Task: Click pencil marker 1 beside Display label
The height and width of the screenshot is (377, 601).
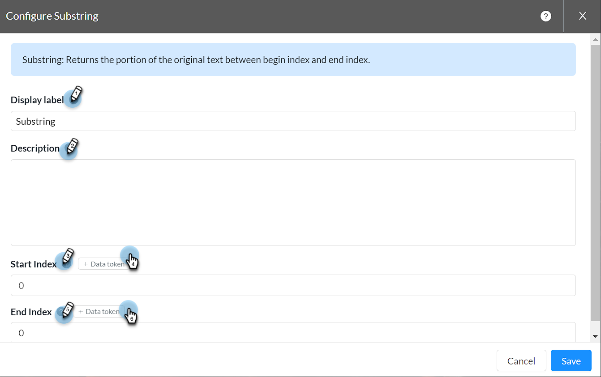Action: [76, 93]
